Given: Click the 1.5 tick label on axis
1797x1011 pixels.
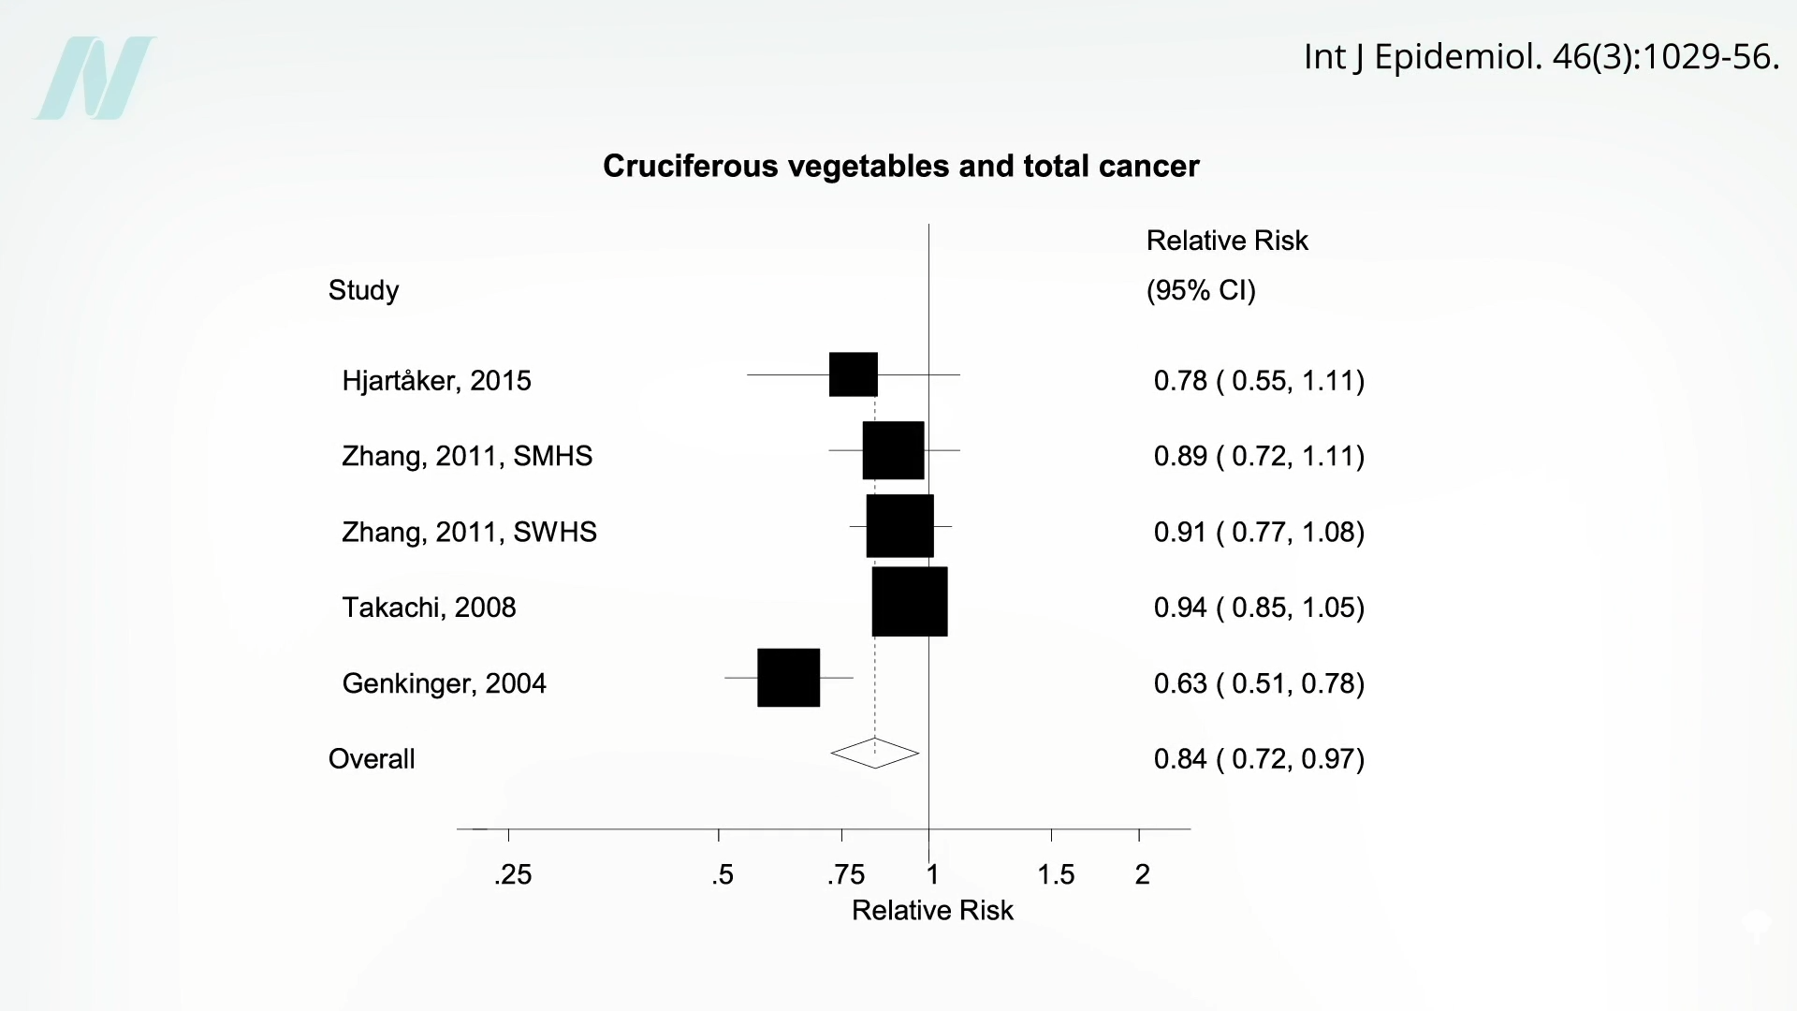Looking at the screenshot, I should coord(1056,875).
